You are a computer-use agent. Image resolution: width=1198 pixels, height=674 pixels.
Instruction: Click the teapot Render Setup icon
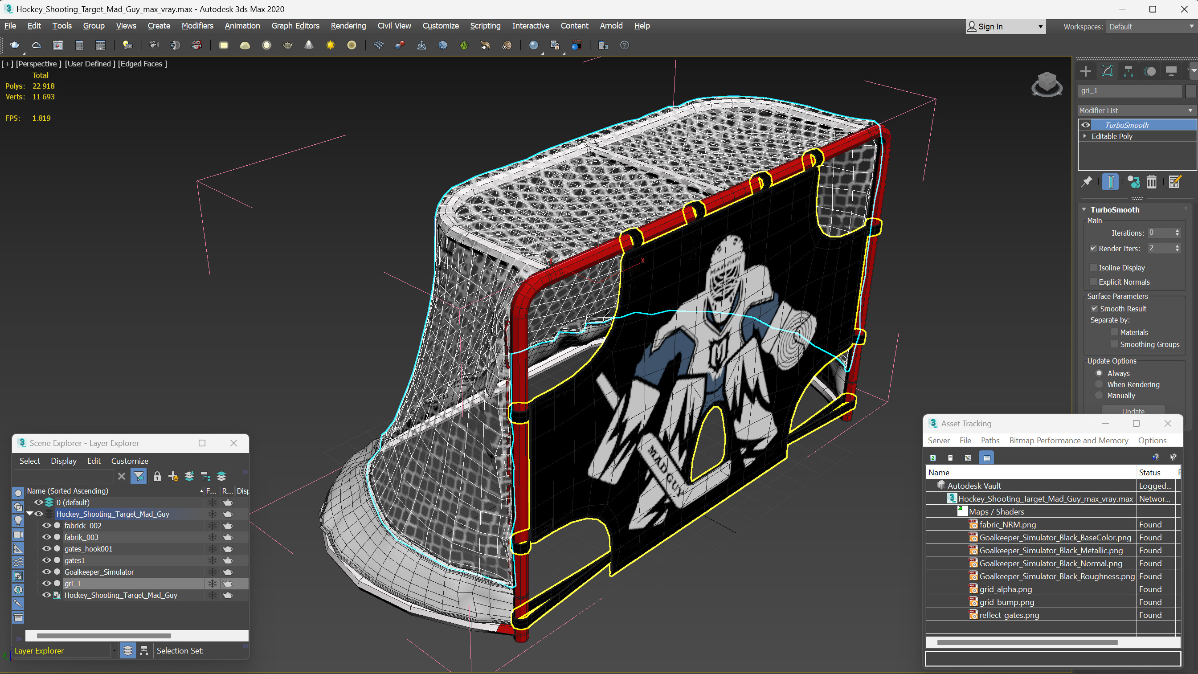pyautogui.click(x=15, y=45)
